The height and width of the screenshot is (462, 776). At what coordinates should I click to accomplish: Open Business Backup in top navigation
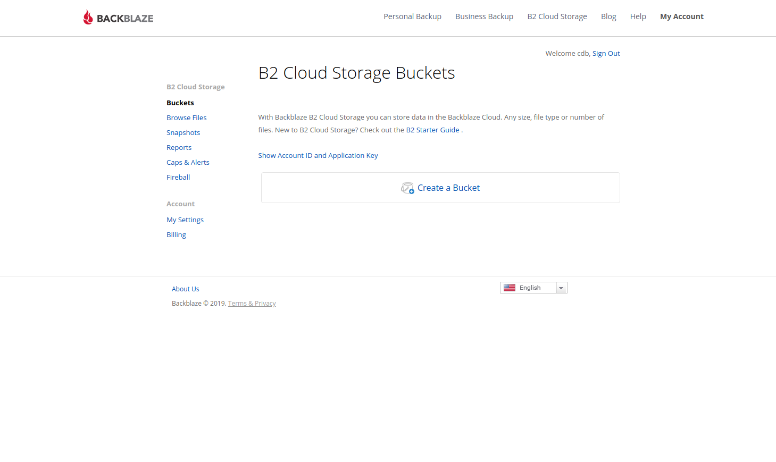pyautogui.click(x=484, y=16)
